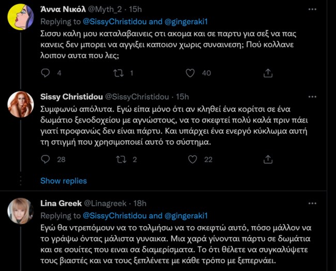Open Άννα Νικόλ's profile avatar

(21, 17)
